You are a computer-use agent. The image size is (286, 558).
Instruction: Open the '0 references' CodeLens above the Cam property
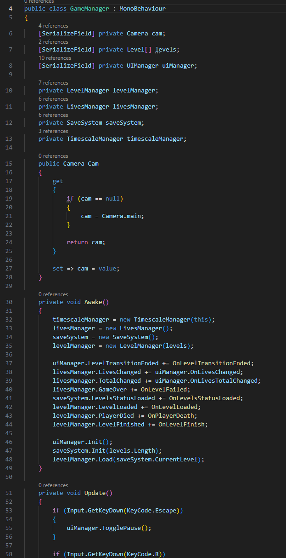pyautogui.click(x=53, y=156)
